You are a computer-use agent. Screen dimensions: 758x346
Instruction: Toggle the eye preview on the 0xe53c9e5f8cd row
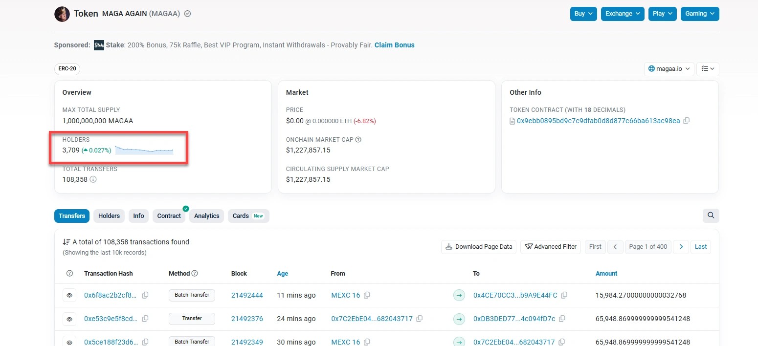coord(69,319)
